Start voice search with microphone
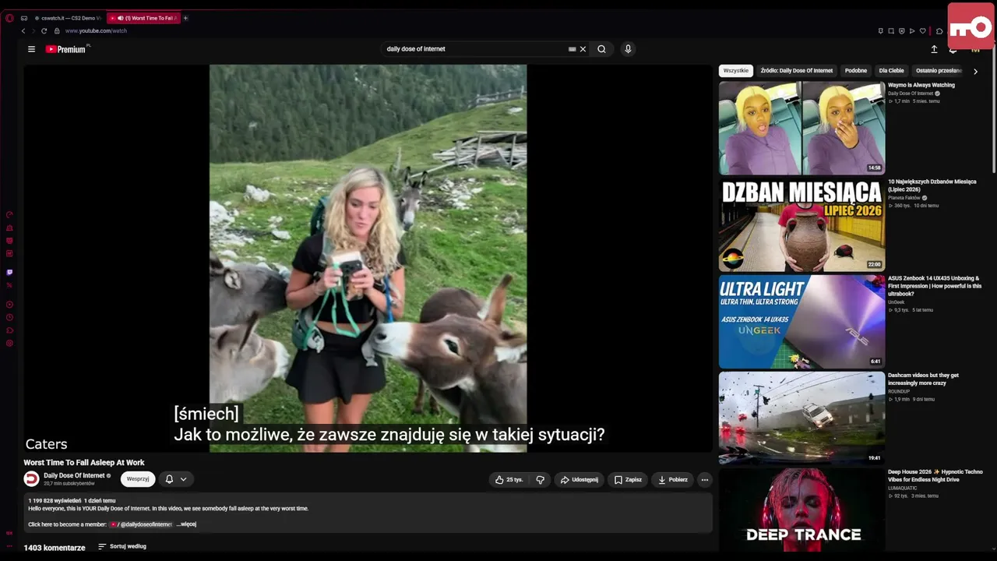 point(628,49)
